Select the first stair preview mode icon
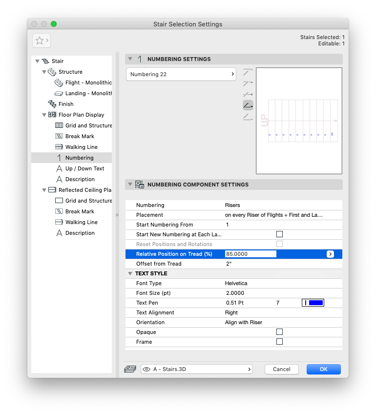The image size is (376, 414). click(248, 72)
